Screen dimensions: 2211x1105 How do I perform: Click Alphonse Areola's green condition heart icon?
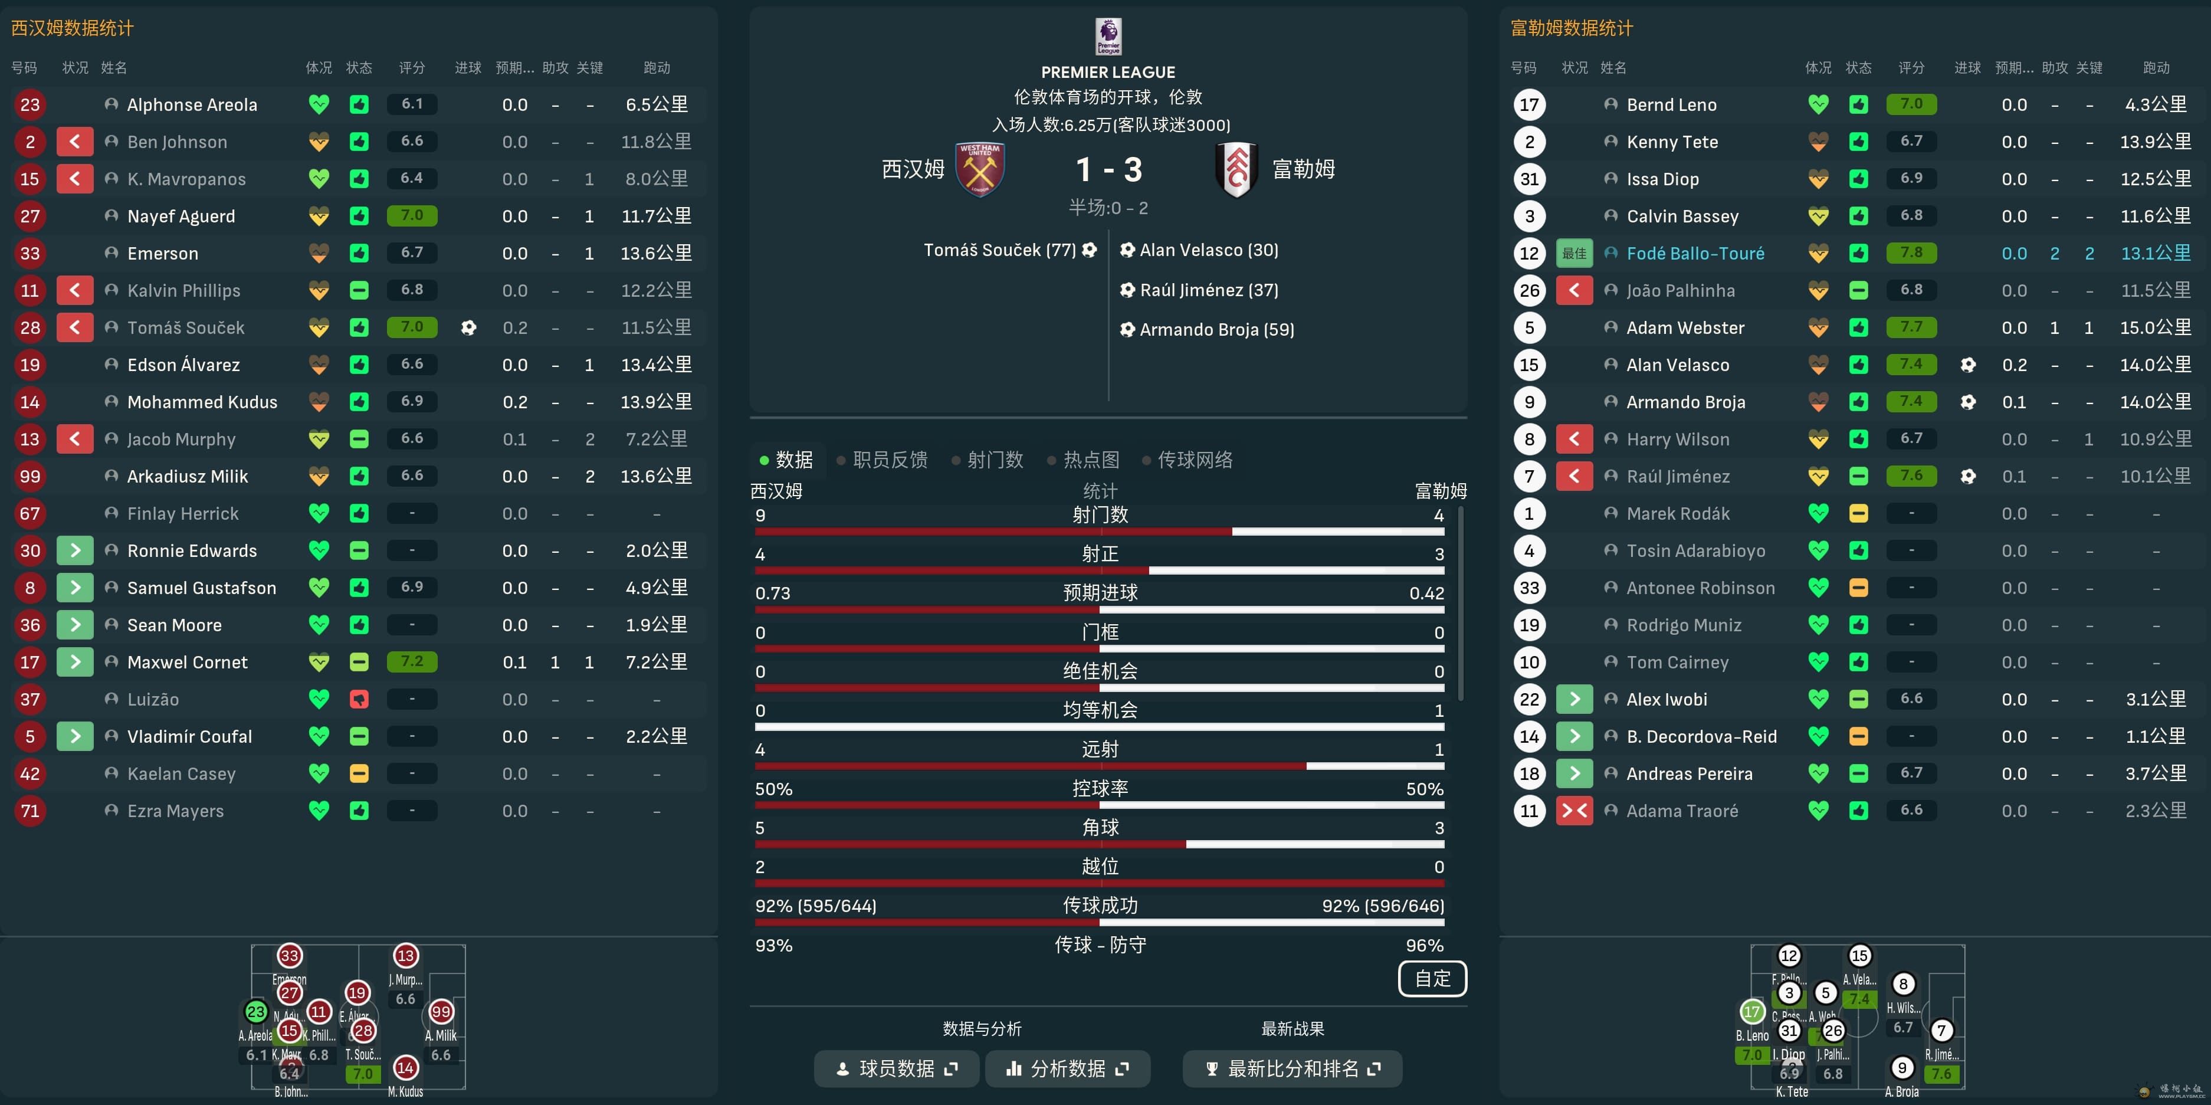click(319, 105)
